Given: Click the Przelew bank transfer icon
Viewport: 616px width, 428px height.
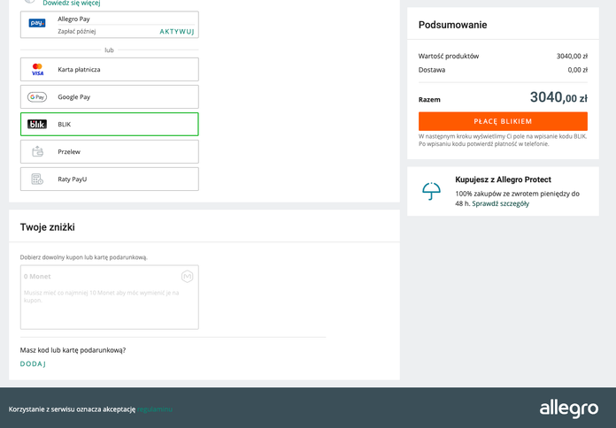Looking at the screenshot, I should pos(37,151).
